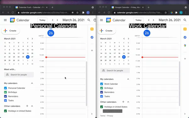The width and height of the screenshot is (189, 118).
Task: Open main menu in Work Calendar window
Action: pyautogui.click(x=101, y=20)
